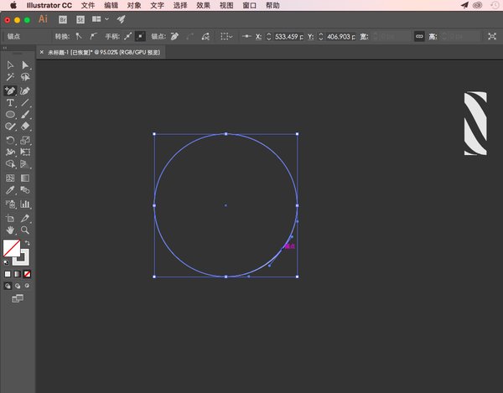Toggle show handles for multiple selected anchors
The width and height of the screenshot is (503, 393).
[x=127, y=37]
